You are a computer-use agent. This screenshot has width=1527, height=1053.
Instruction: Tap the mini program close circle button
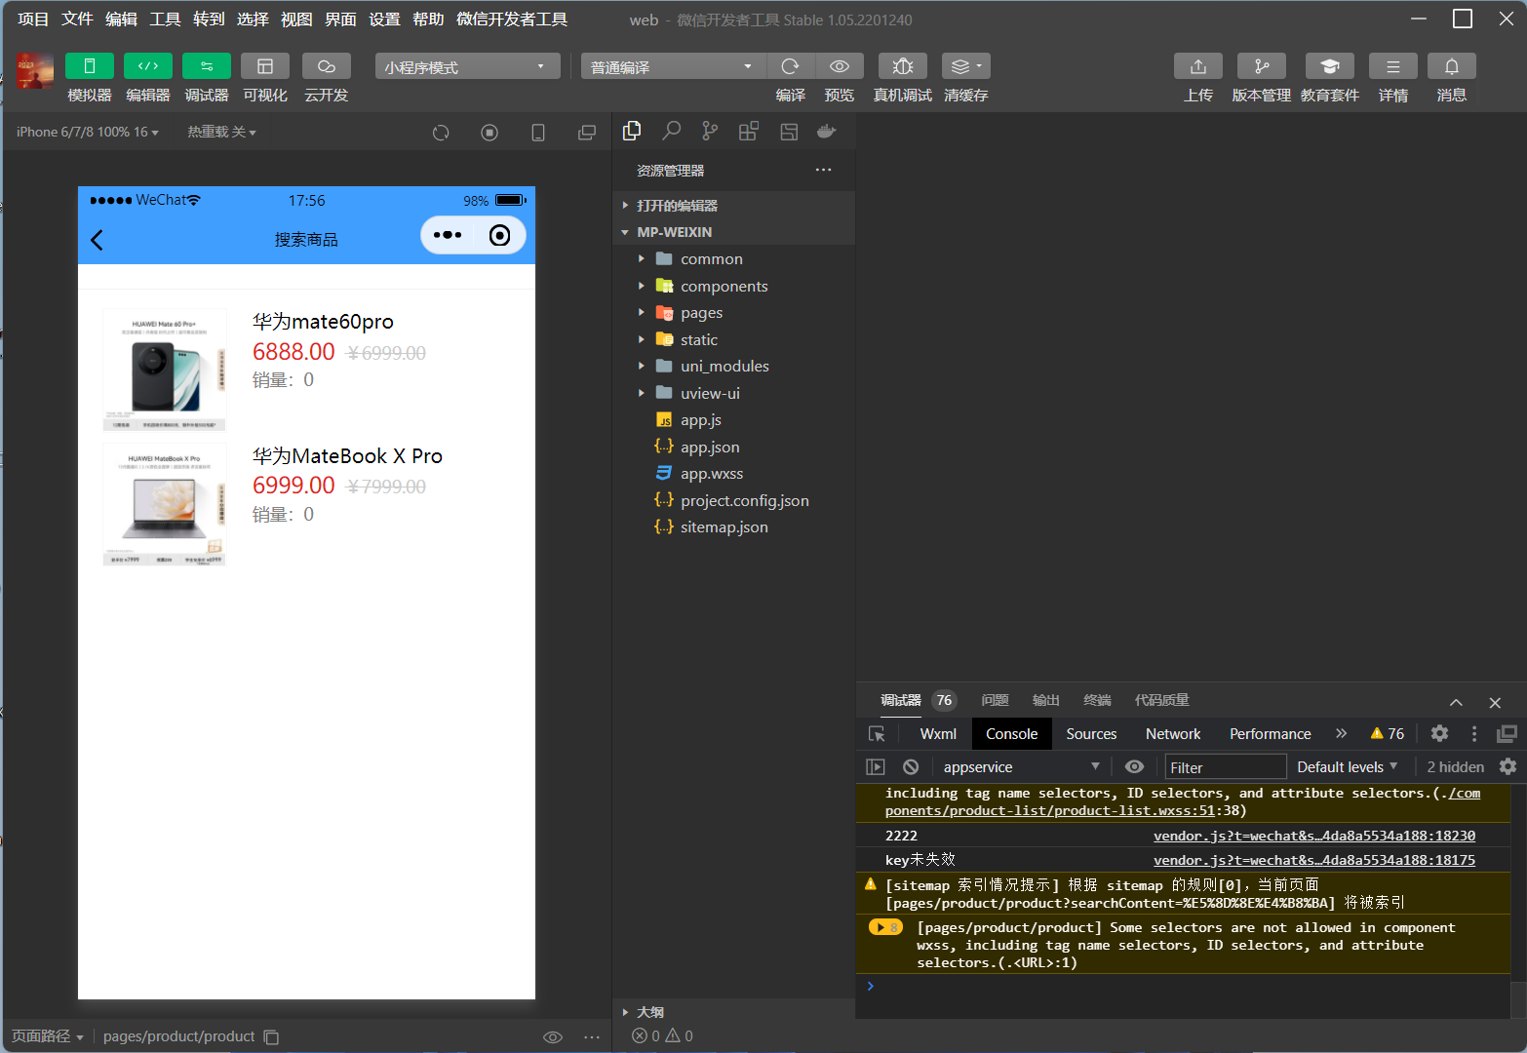tap(499, 235)
